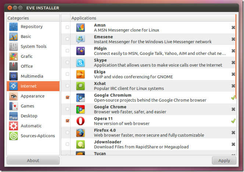Click the System Tools sliders icon

point(13,46)
